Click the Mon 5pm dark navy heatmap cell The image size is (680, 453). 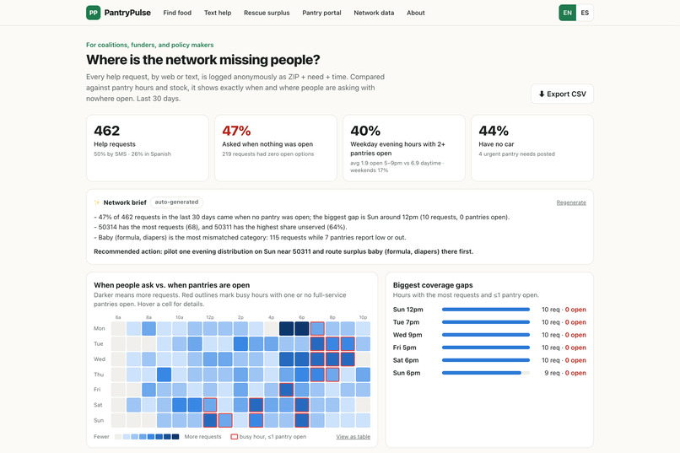[286, 329]
